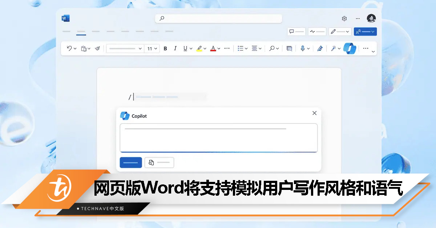Select the underlined active ribbon tab
Image resolution: width=436 pixels, height=228 pixels.
pyautogui.click(x=81, y=33)
